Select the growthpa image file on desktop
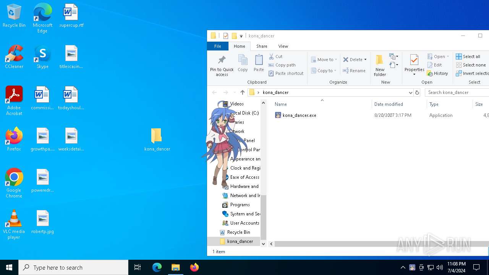Viewport: 489px width, 275px height. pyautogui.click(x=42, y=140)
